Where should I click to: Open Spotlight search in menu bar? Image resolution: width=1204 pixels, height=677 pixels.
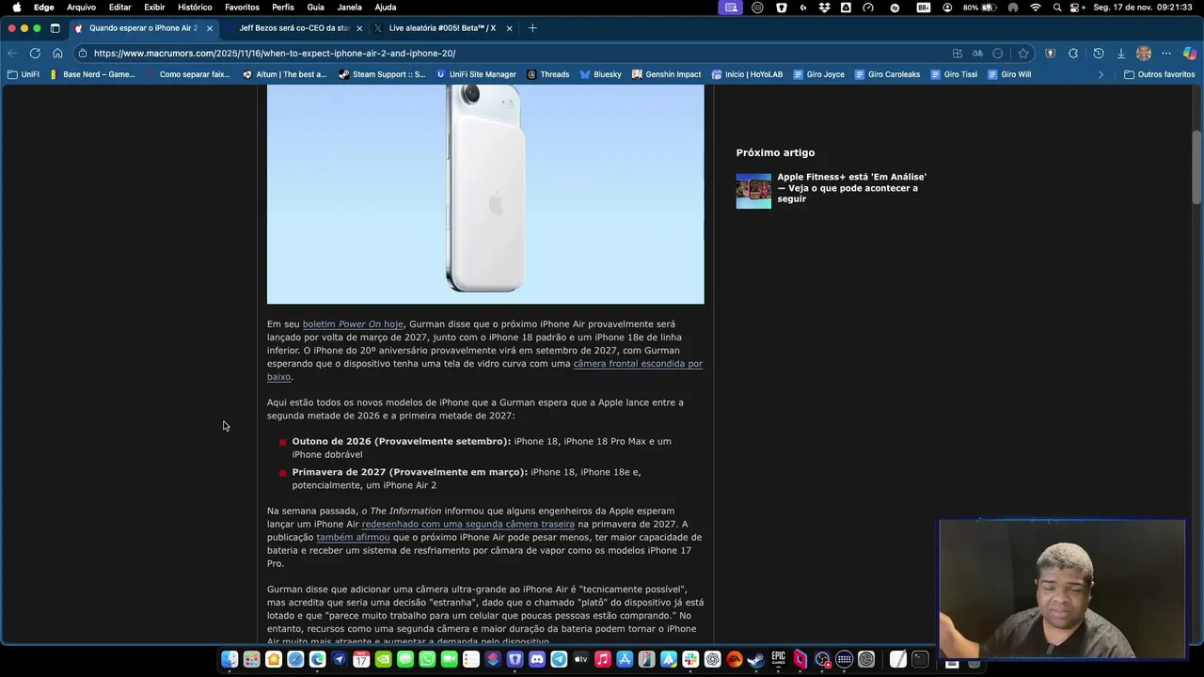pyautogui.click(x=1057, y=8)
